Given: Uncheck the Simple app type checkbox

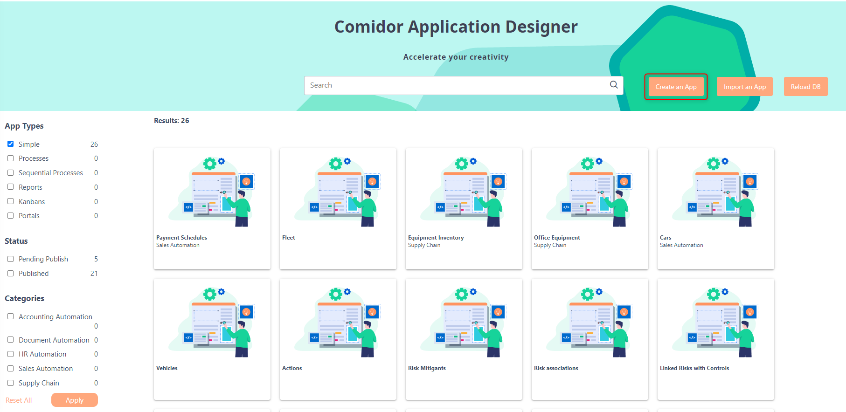Looking at the screenshot, I should [x=10, y=144].
